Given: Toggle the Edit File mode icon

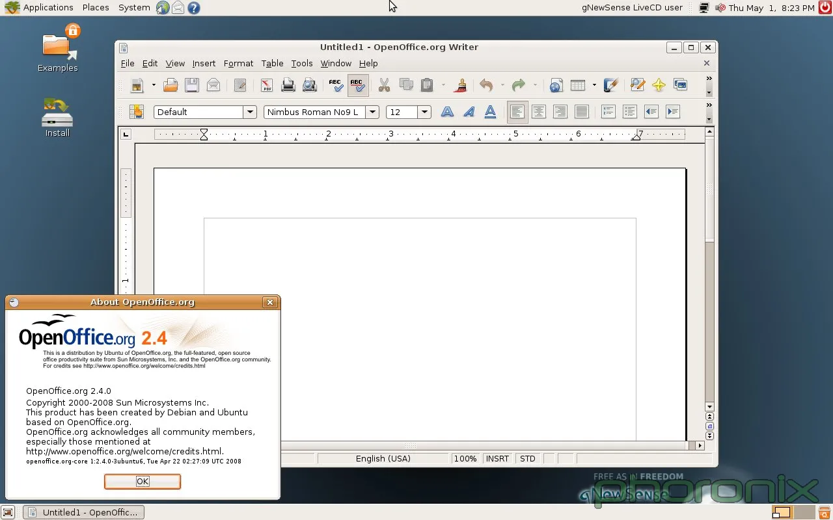Looking at the screenshot, I should point(240,85).
